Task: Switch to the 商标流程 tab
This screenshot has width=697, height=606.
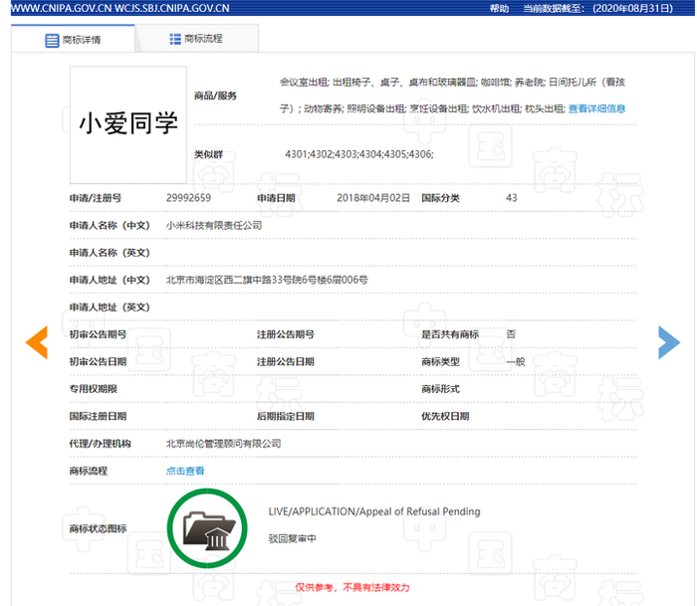Action: (x=197, y=39)
